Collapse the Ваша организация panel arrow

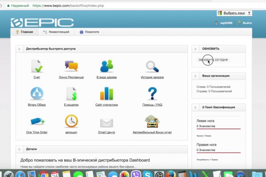click(196, 76)
